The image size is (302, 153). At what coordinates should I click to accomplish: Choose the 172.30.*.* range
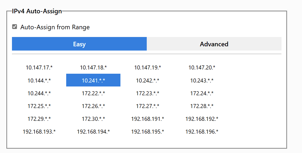click(93, 119)
